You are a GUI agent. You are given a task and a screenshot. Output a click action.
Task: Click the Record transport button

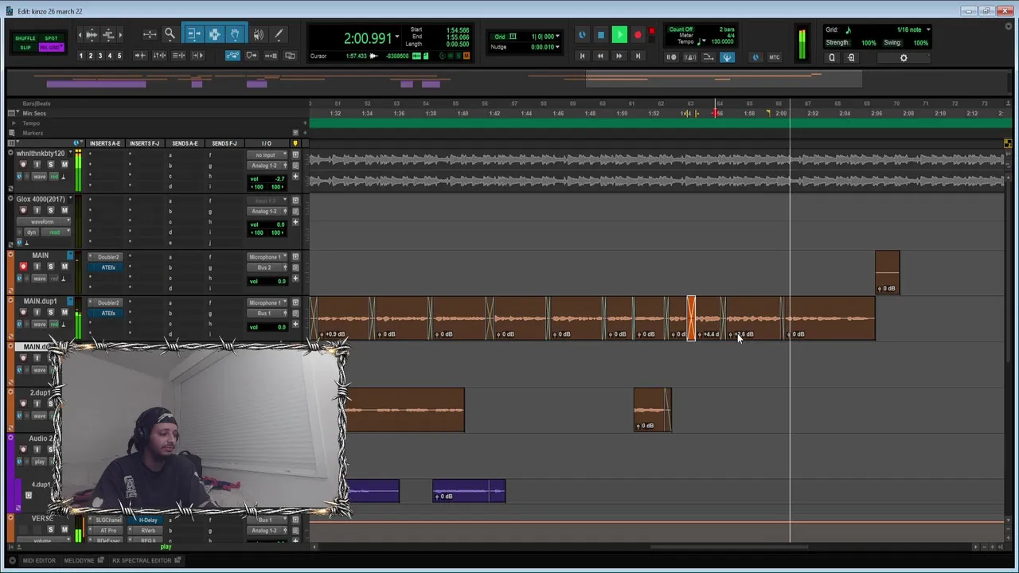point(638,35)
